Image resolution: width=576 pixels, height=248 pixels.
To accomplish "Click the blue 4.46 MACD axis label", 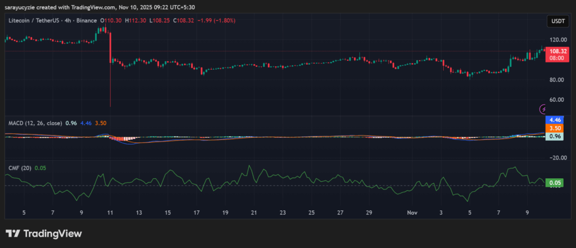I will point(555,120).
